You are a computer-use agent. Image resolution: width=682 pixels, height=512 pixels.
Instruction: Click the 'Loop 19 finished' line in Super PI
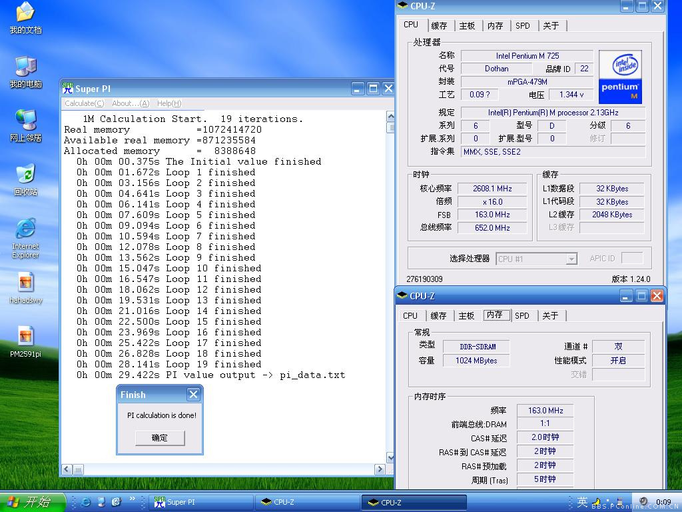pyautogui.click(x=169, y=365)
